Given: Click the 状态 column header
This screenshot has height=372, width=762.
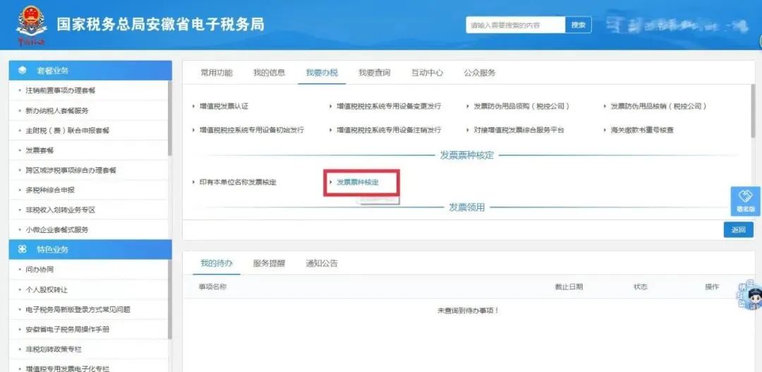Looking at the screenshot, I should 641,287.
